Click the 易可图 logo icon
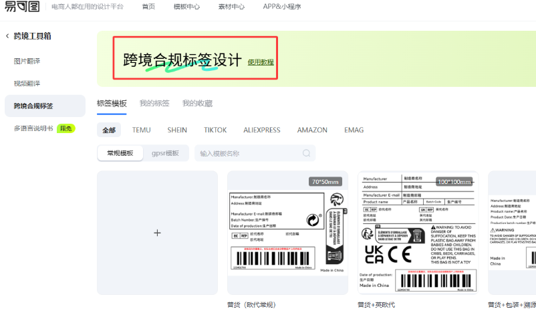Screen dimensions: 536x313 pyautogui.click(x=21, y=7)
